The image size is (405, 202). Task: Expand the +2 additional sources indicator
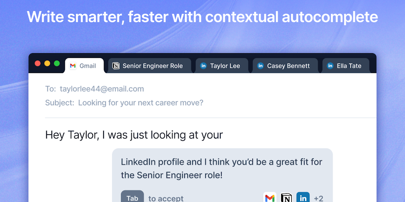tap(318, 198)
